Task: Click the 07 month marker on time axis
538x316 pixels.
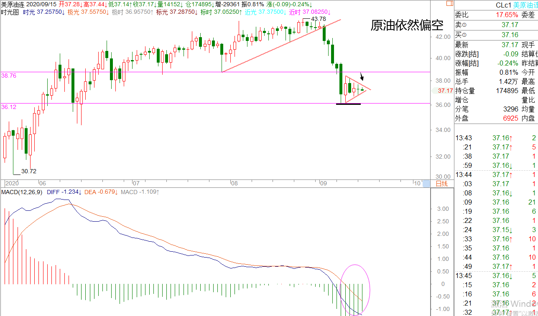Action: tap(135, 183)
